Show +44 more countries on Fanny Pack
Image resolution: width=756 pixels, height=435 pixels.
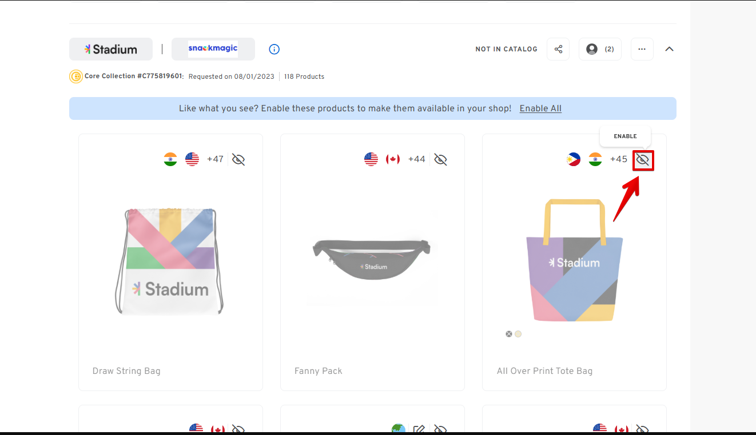(x=416, y=159)
